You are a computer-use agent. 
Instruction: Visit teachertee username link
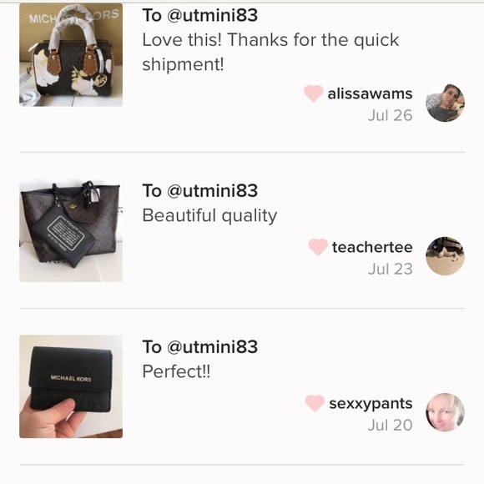pos(372,247)
